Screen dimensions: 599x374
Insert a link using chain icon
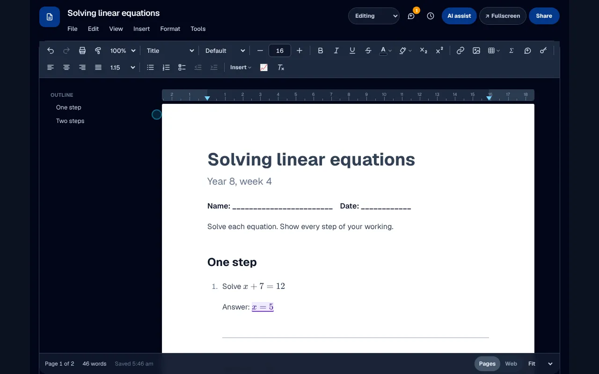(x=460, y=50)
